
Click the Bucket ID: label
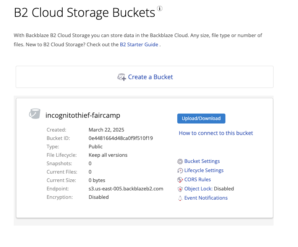click(x=58, y=138)
